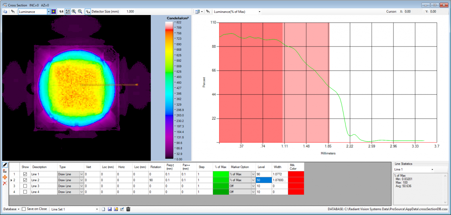Screen dimensions: 451x215
Task: Click the orange plus add line icon
Action: tap(5, 177)
